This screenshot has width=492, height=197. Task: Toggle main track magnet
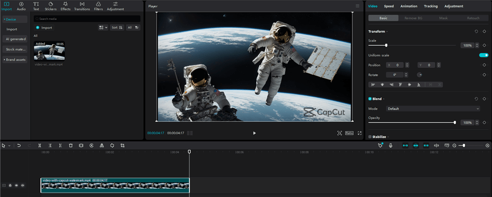coord(405,145)
